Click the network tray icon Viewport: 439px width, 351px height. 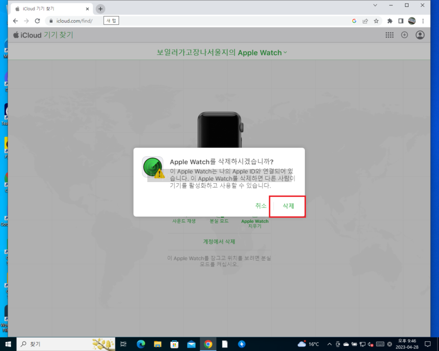click(363, 344)
